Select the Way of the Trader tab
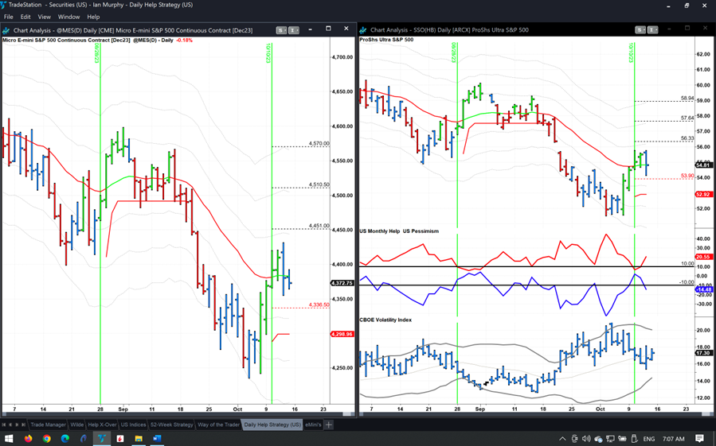The image size is (716, 446). pyautogui.click(x=219, y=425)
